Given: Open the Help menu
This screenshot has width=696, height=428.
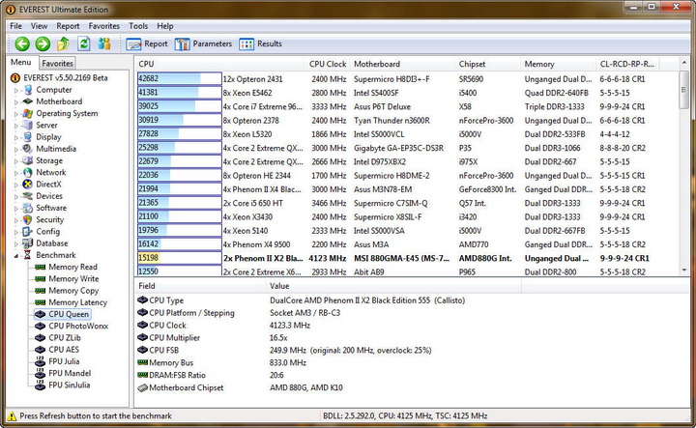Looking at the screenshot, I should click(165, 26).
